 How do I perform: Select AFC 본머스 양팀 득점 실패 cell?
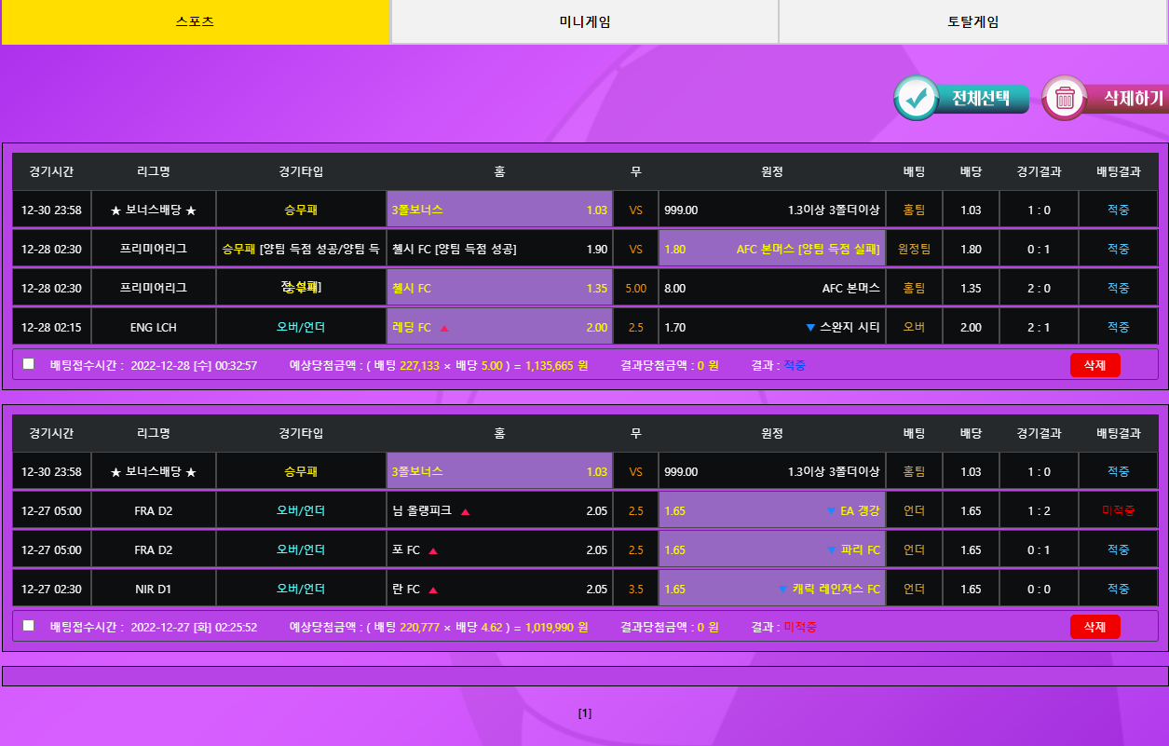(772, 250)
